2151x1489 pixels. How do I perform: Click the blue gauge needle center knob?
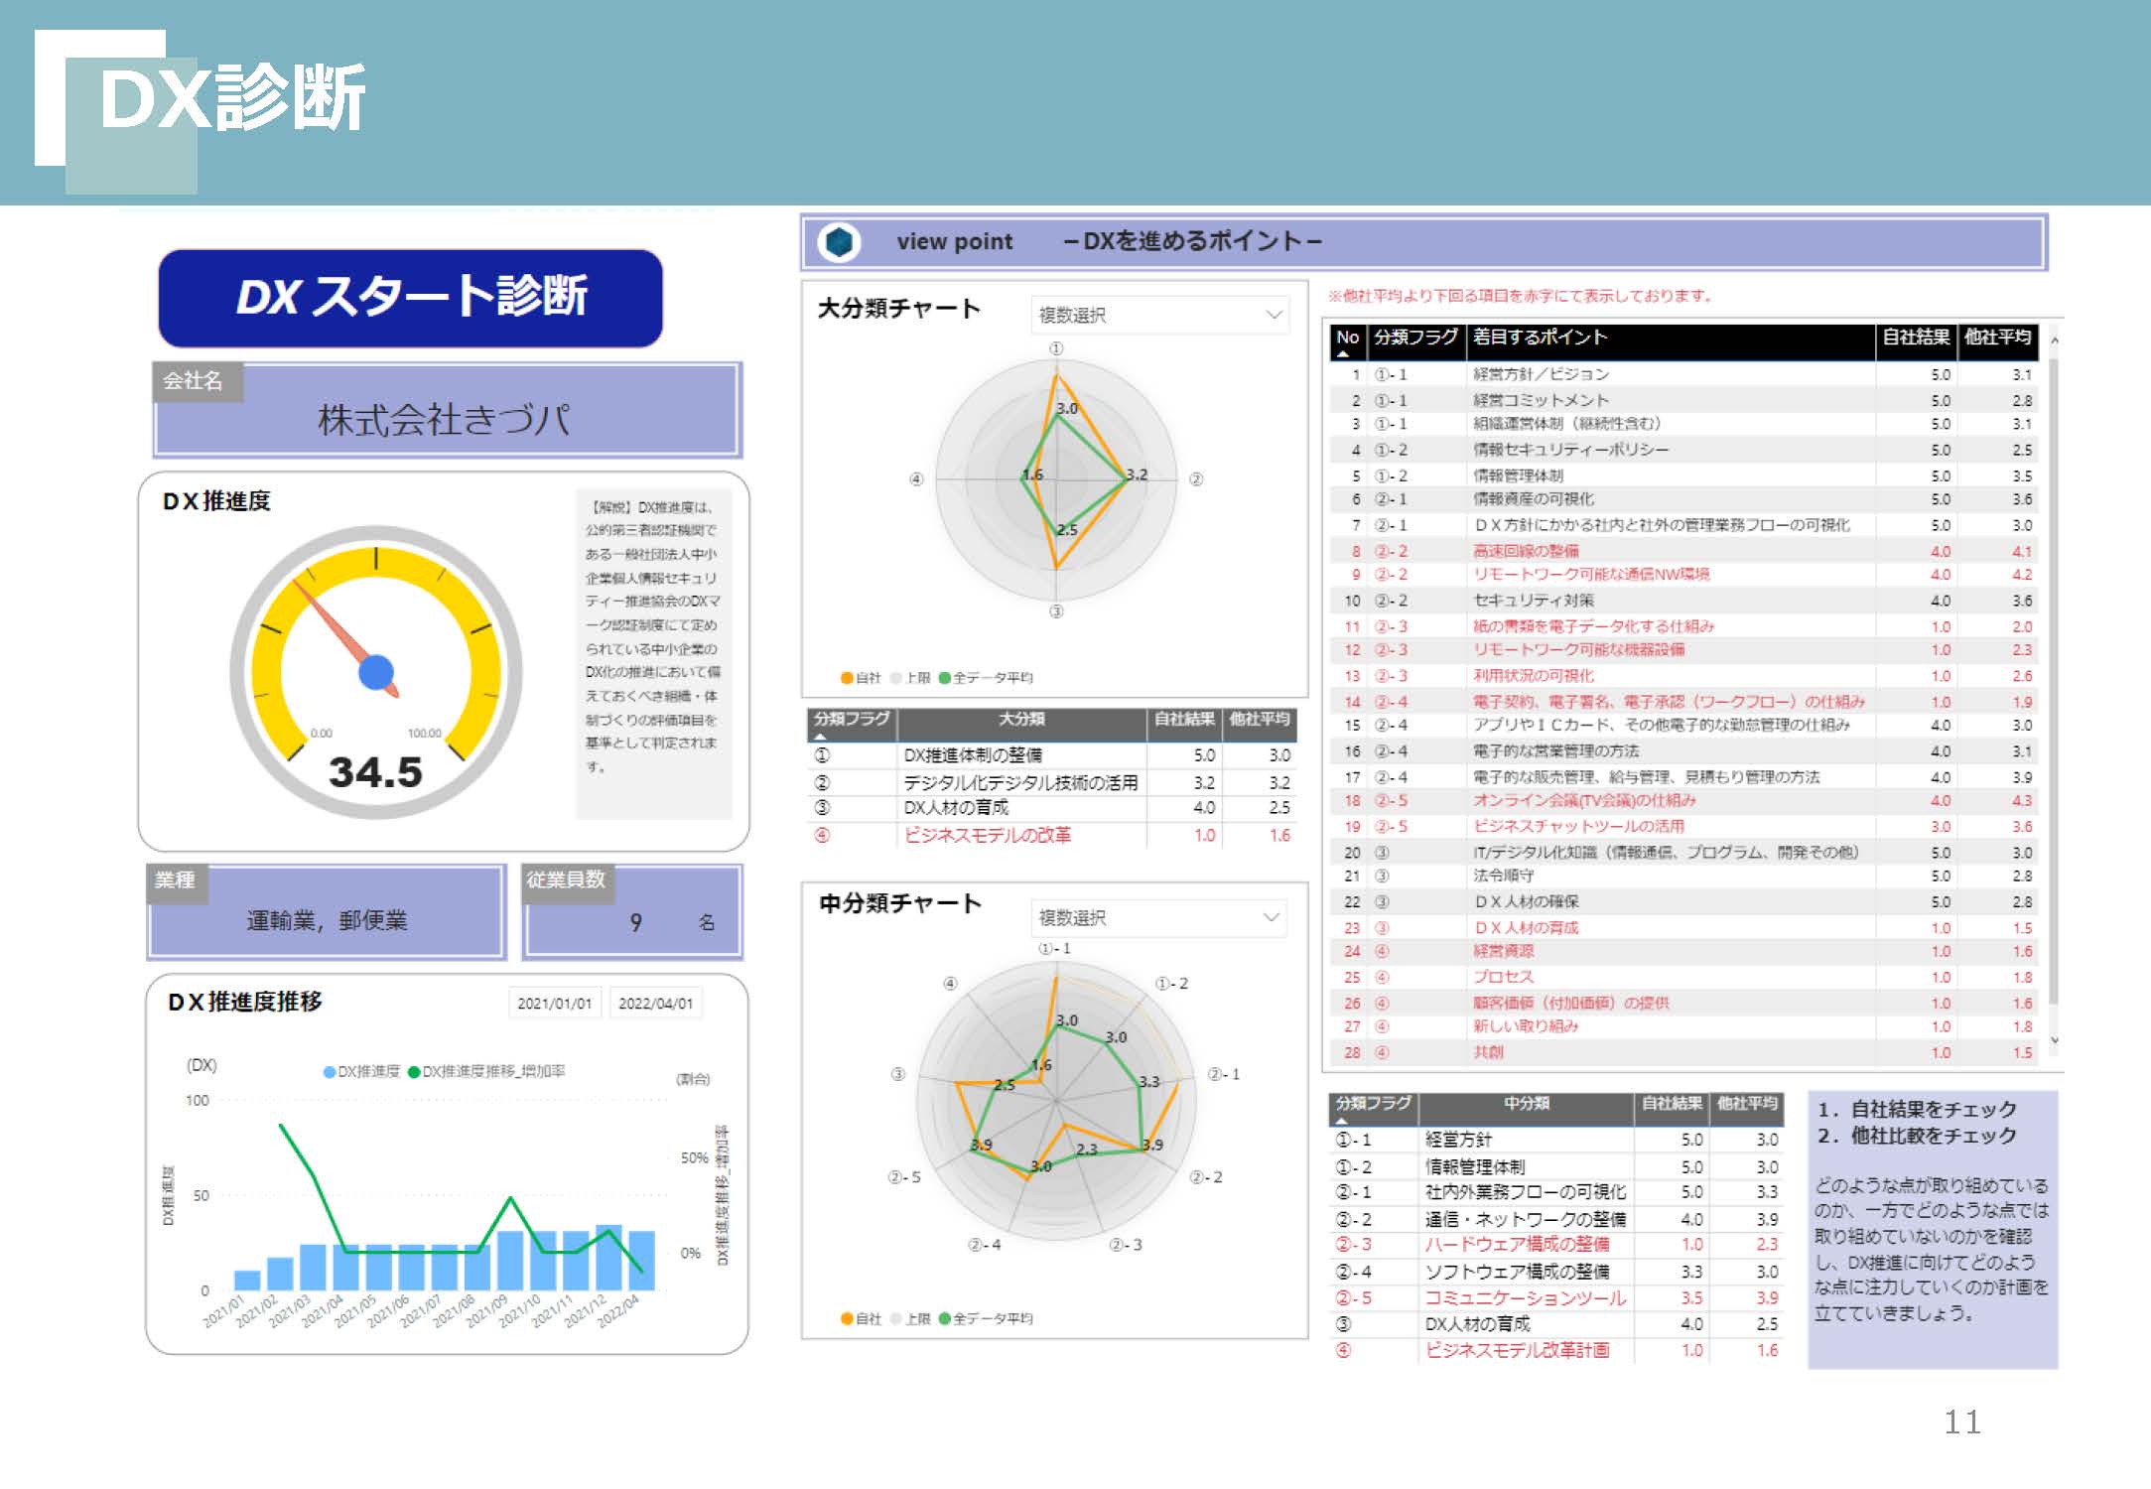pos(376,672)
